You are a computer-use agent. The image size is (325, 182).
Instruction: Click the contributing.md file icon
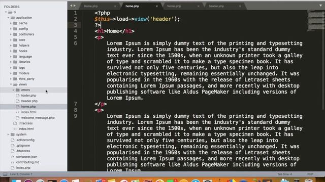click(13, 162)
